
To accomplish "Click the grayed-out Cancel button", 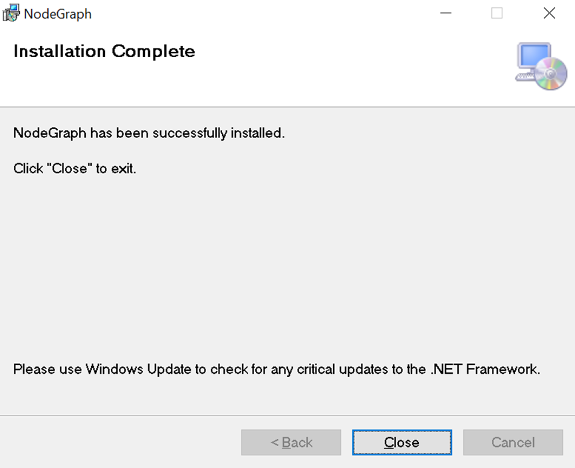I will click(x=513, y=443).
